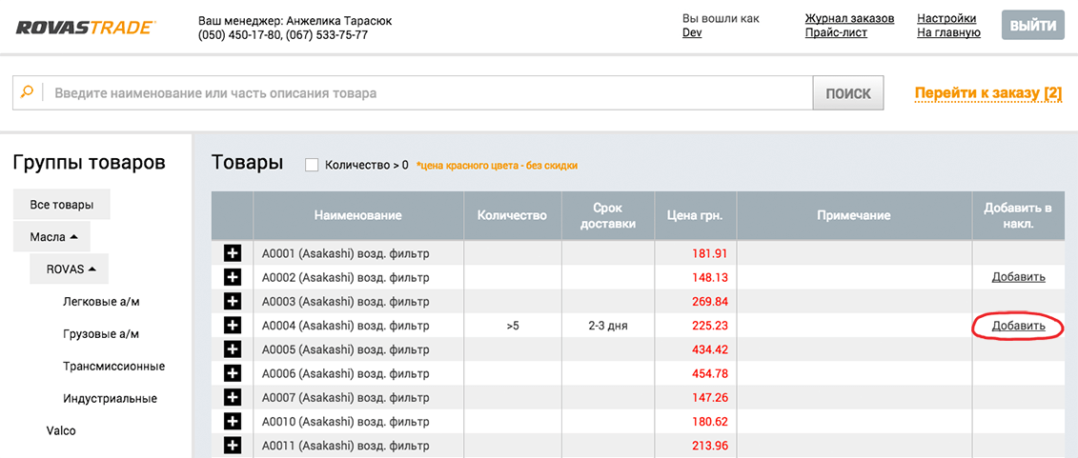Click the plus icon beside A0003
Image resolution: width=1078 pixels, height=458 pixels.
[233, 302]
